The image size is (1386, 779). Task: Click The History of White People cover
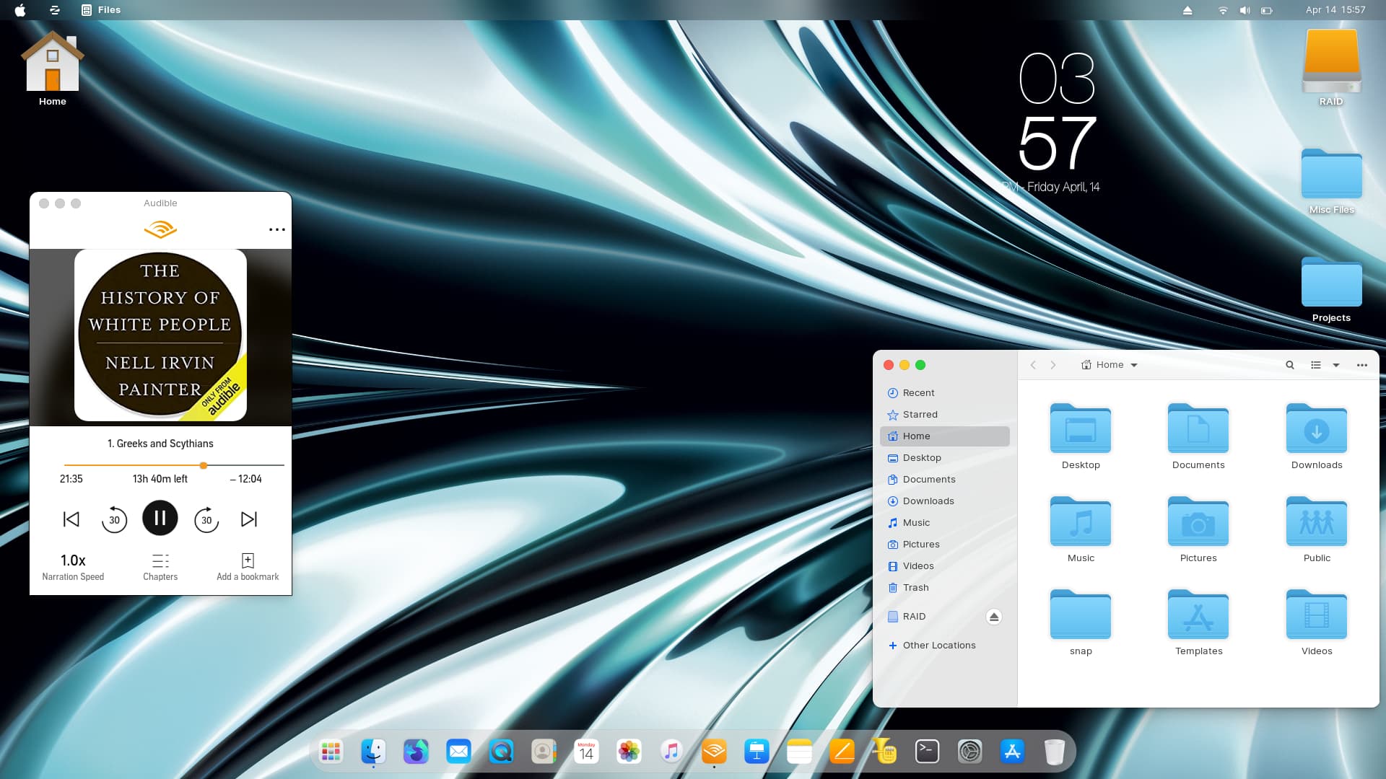coord(160,335)
